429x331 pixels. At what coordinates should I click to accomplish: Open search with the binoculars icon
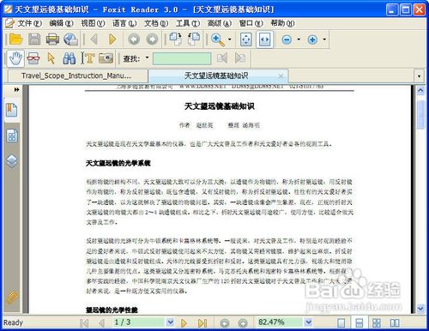coord(69,58)
